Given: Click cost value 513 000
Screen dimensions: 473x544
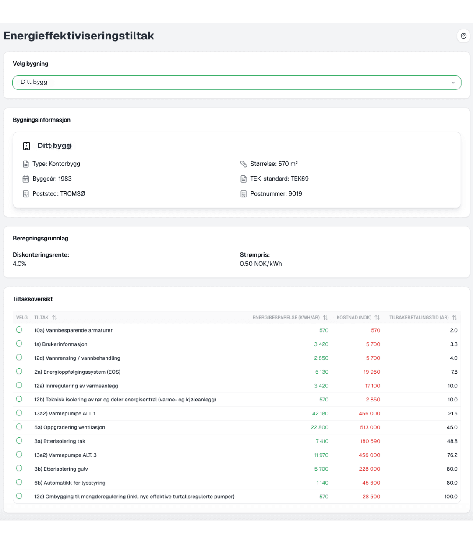Looking at the screenshot, I should click(x=370, y=427).
